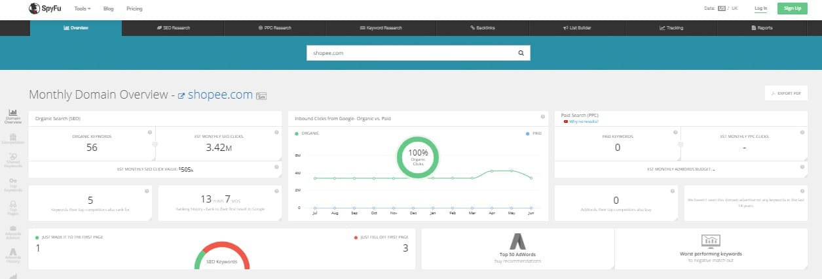The height and width of the screenshot is (279, 822).
Task: Click help icon on 'haven't seen this domain advertise' card
Action: [802, 191]
